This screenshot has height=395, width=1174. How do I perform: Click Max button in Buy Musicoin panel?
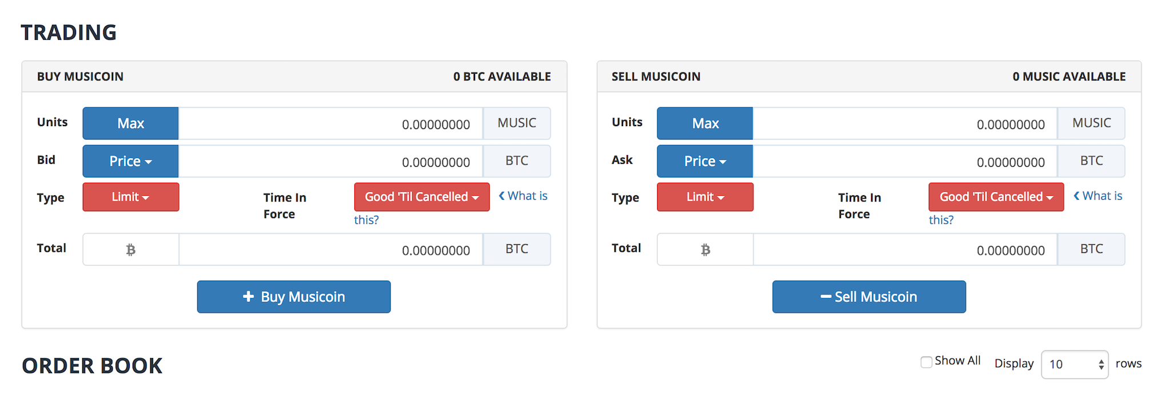point(130,123)
